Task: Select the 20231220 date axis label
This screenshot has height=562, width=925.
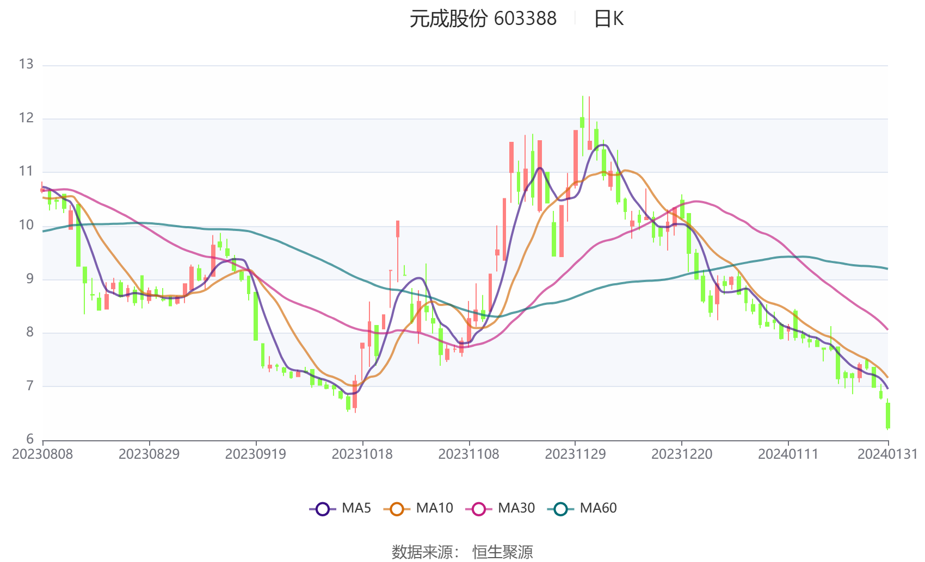Action: [x=682, y=454]
